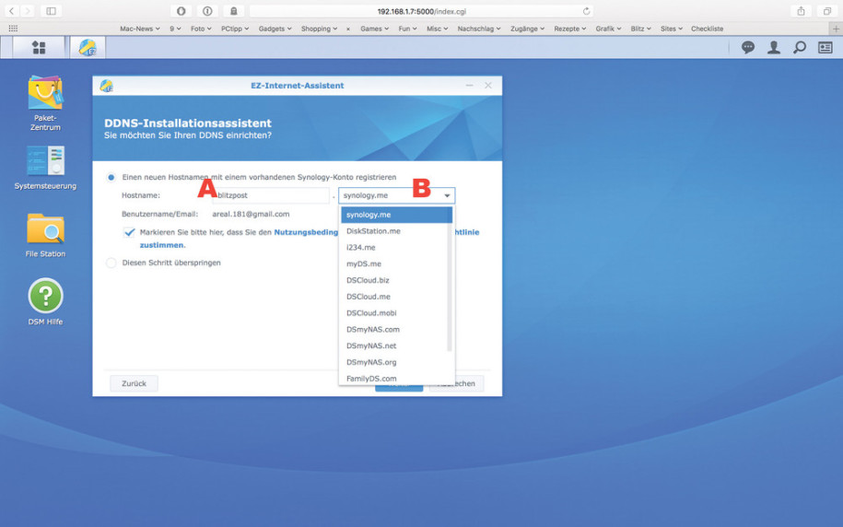
Task: Open bookmarks grid in favorites bar
Action: (x=13, y=29)
